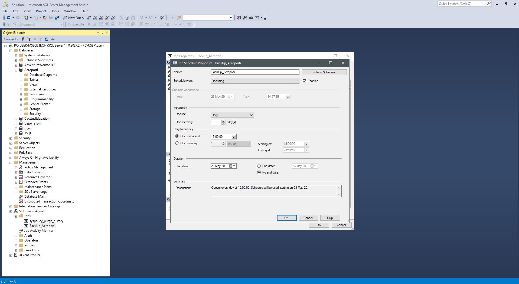Expand the AdventureWorks2017 database node

click(16, 65)
